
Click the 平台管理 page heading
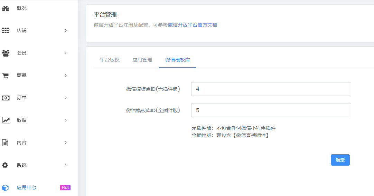pos(105,14)
